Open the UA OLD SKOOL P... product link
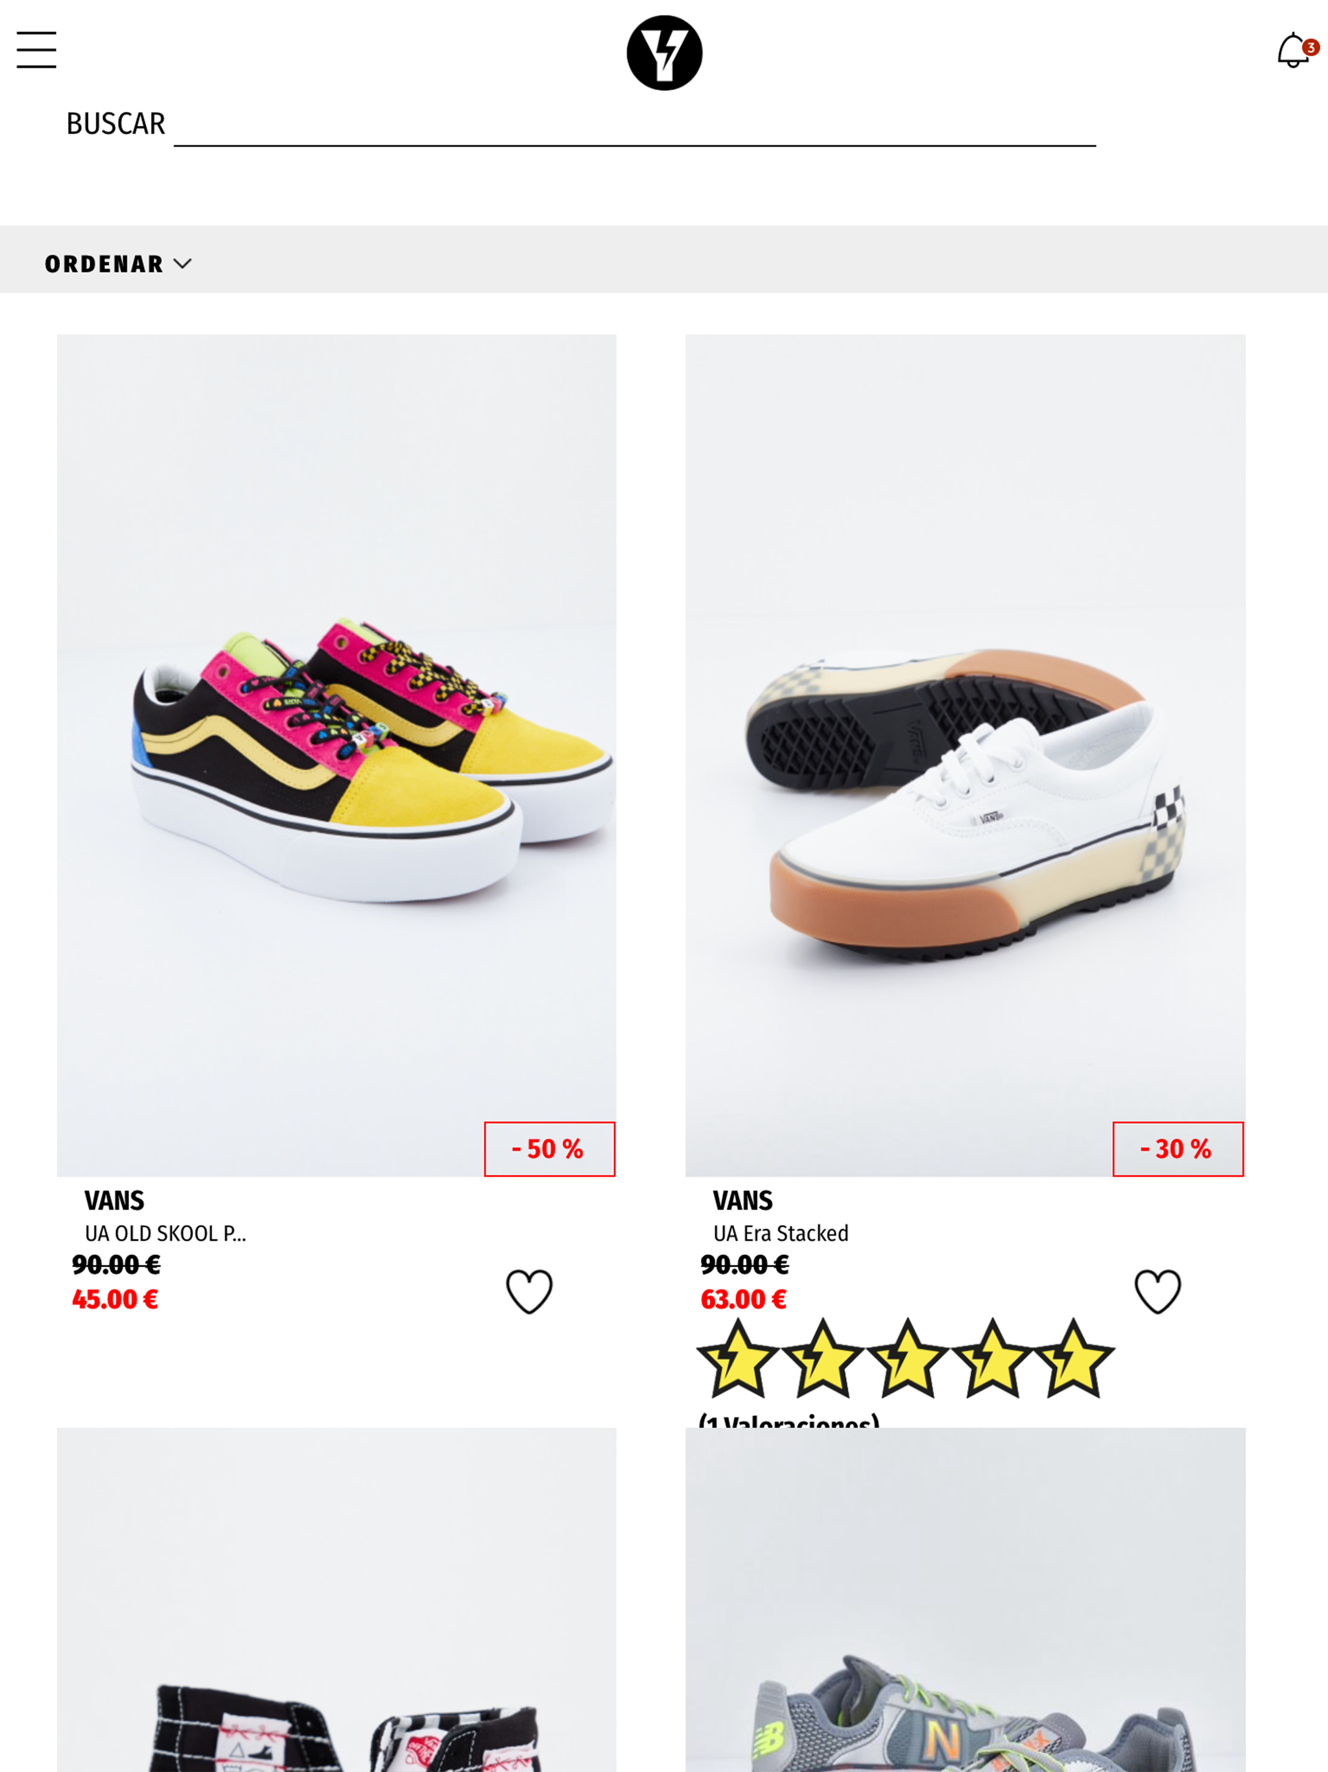This screenshot has height=1772, width=1328. click(x=166, y=1233)
